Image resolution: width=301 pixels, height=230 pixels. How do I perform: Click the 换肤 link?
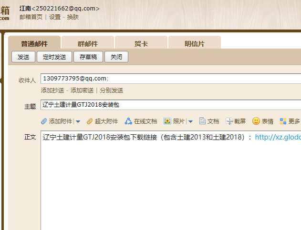(73, 17)
